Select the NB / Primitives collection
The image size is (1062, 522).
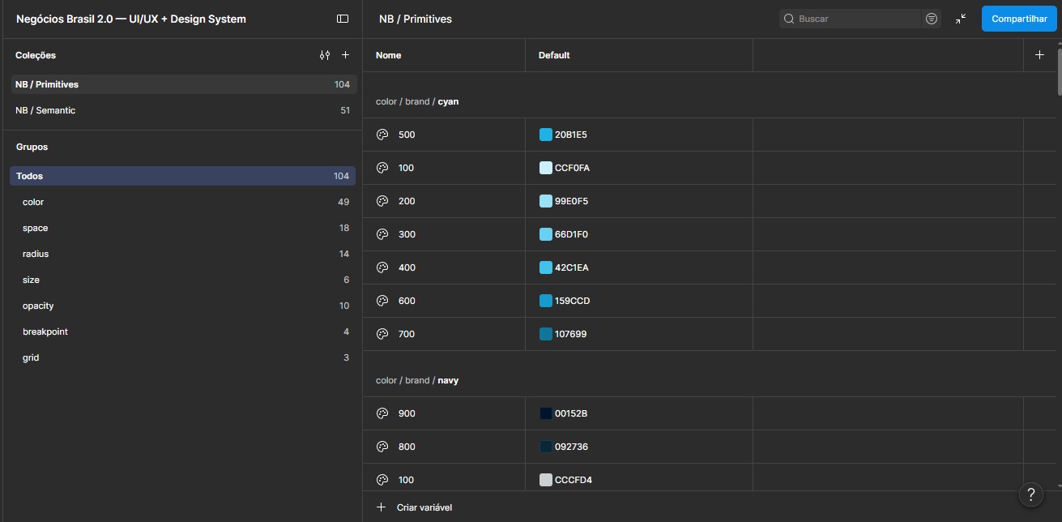pos(183,84)
